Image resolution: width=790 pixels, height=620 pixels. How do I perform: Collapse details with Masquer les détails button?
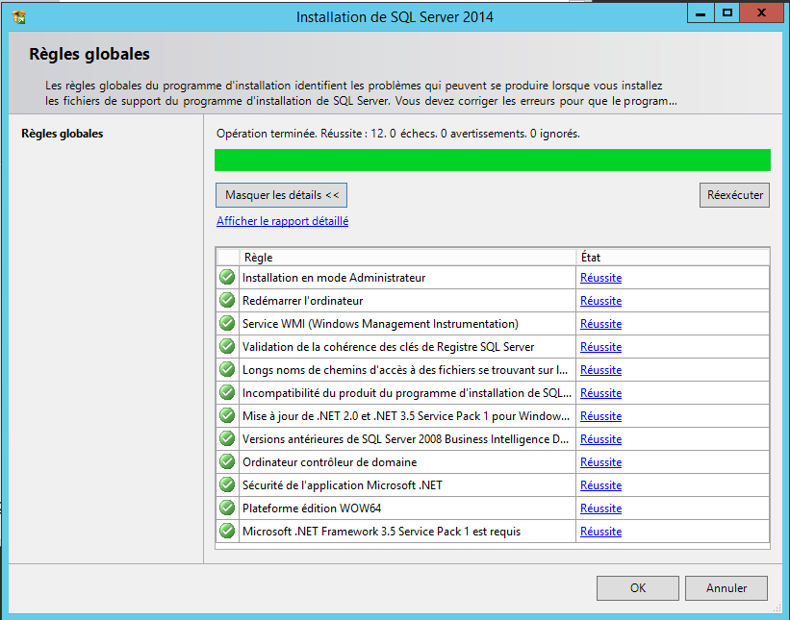click(x=281, y=195)
